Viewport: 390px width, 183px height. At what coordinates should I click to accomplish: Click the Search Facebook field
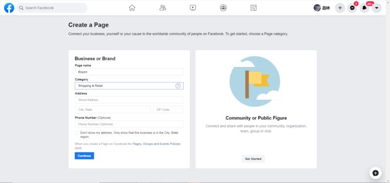click(x=52, y=8)
